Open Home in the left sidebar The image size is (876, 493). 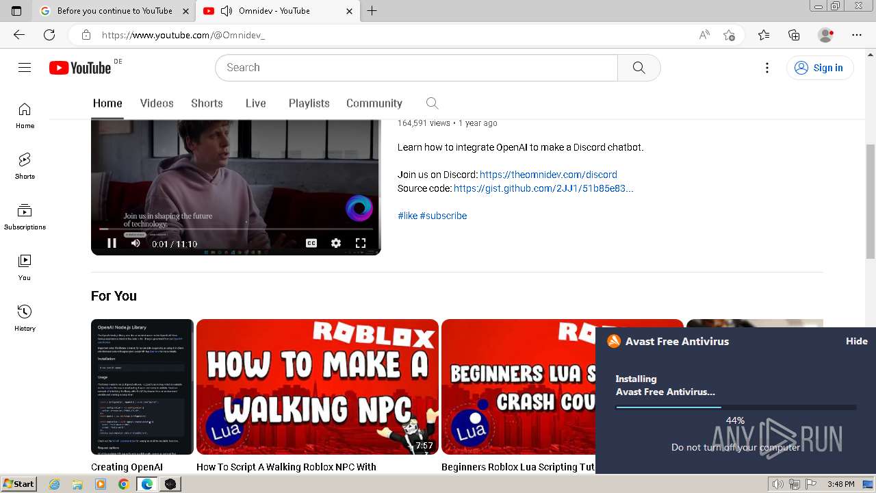(x=25, y=116)
